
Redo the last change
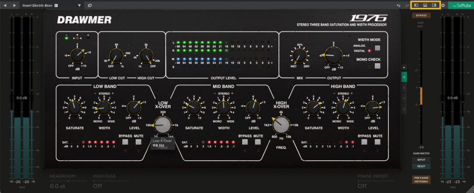click(x=407, y=6)
